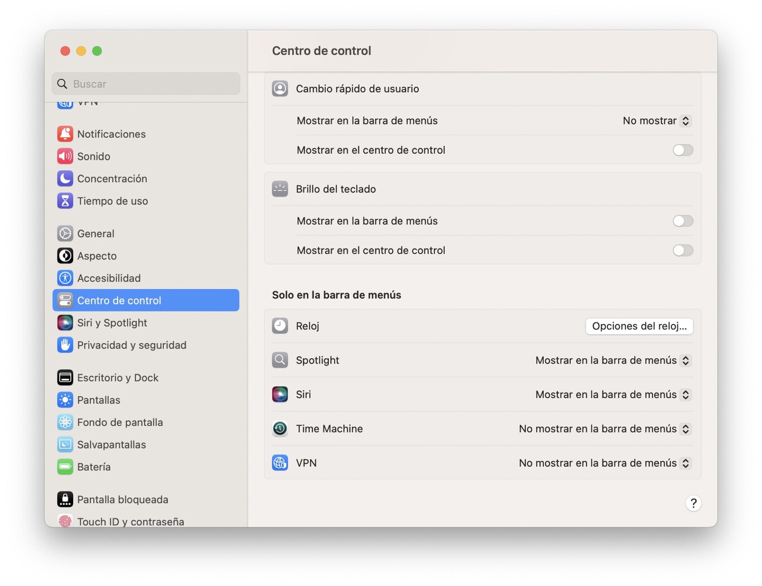
Task: Open Fondo de pantalla settings
Action: pyautogui.click(x=120, y=422)
